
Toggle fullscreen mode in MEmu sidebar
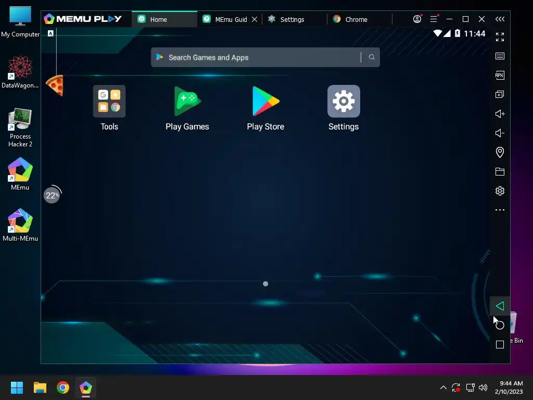(500, 37)
